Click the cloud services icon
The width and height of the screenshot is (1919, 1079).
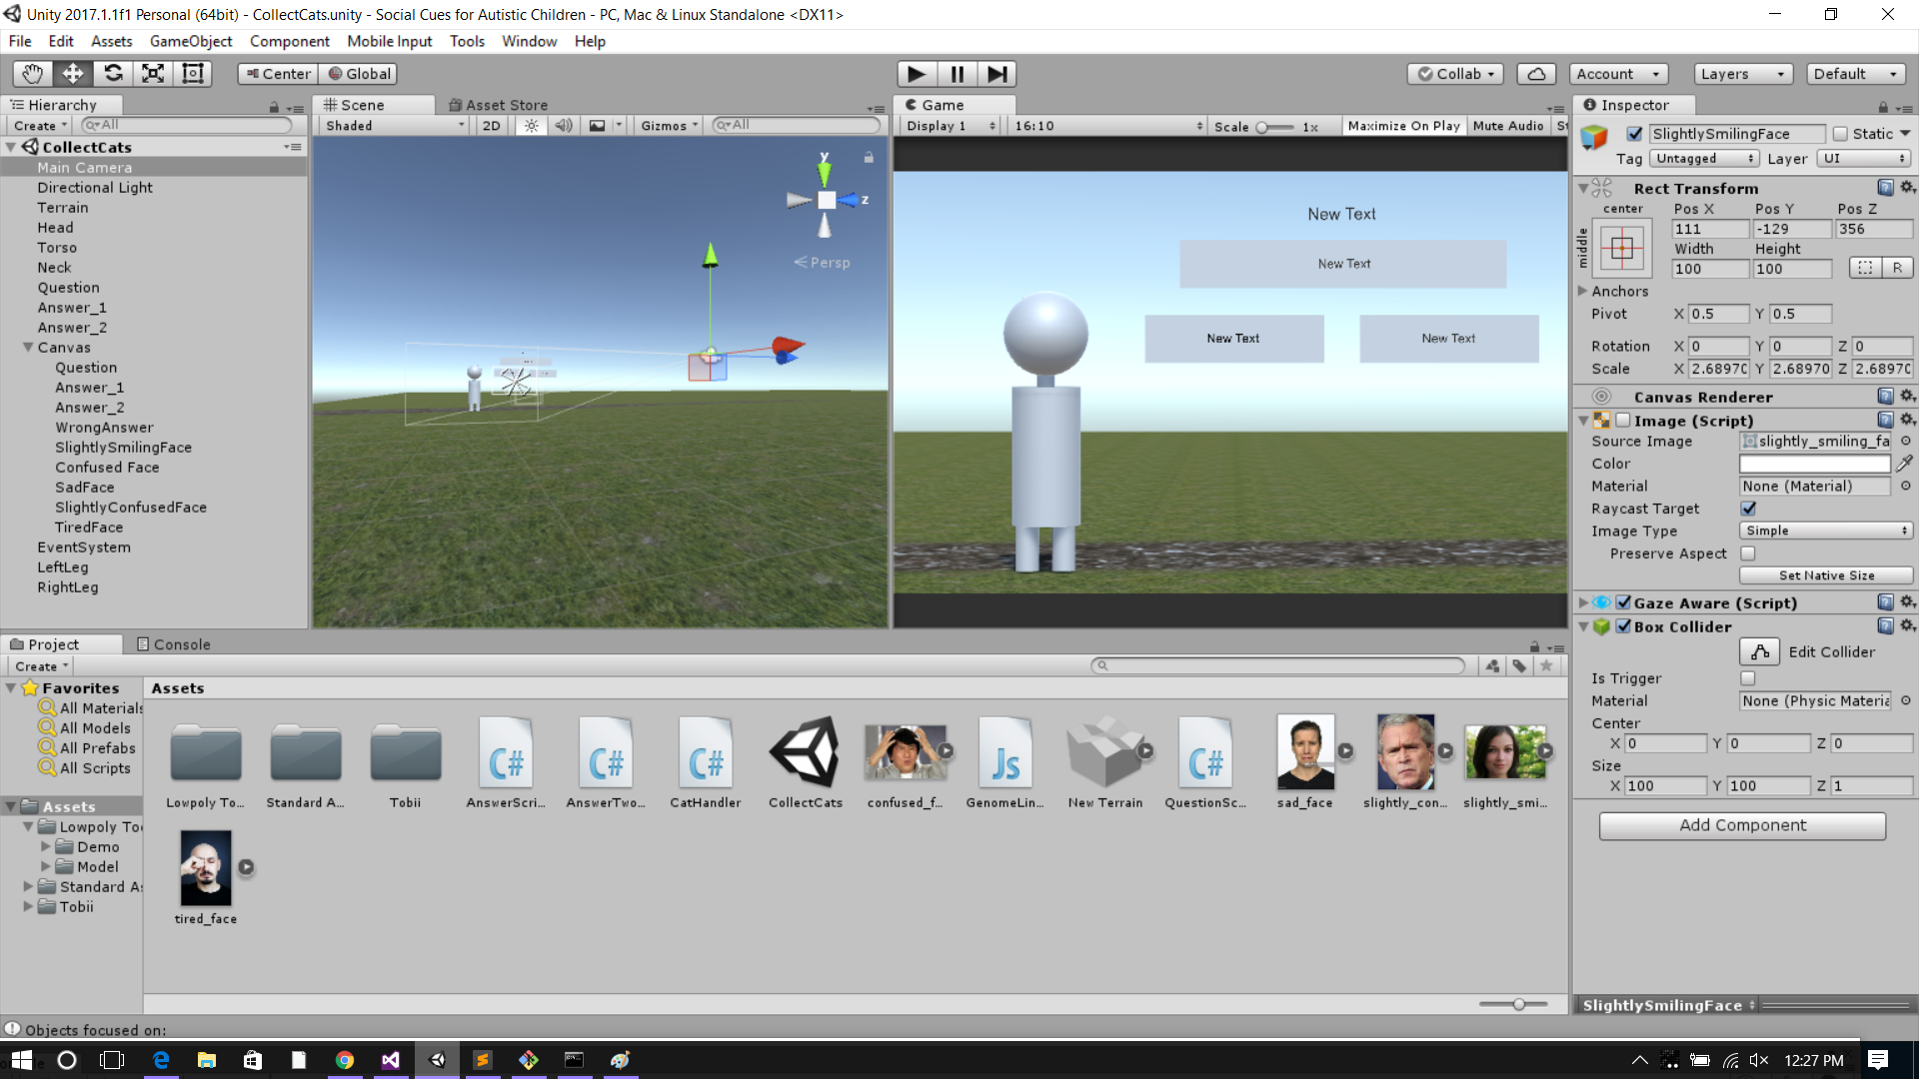[x=1536, y=74]
